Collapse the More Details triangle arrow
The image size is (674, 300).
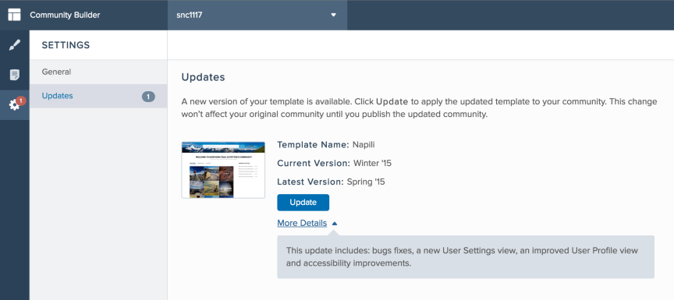[x=335, y=223]
